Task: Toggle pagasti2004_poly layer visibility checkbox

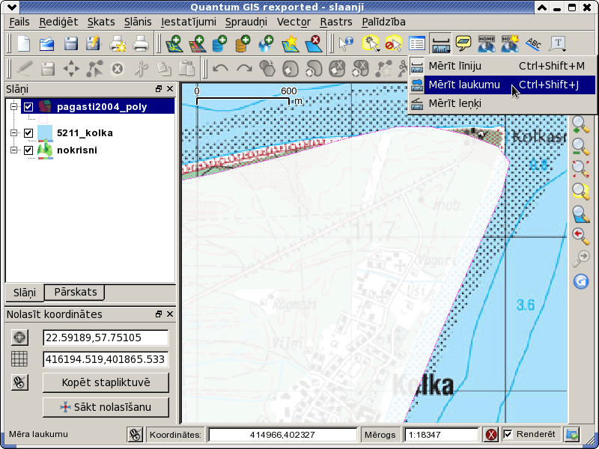Action: point(28,106)
